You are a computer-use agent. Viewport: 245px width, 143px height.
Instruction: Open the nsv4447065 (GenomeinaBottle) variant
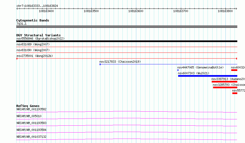200,67
